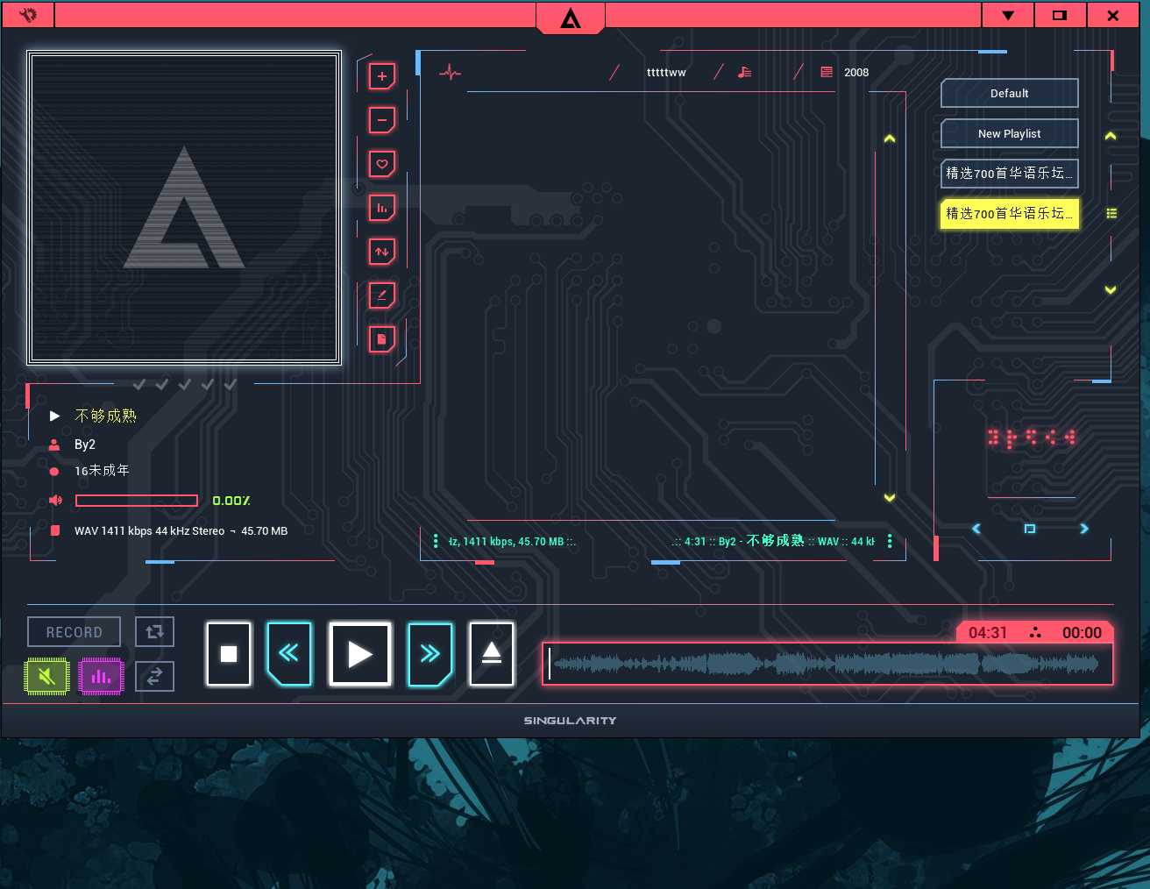The image size is (1150, 889).
Task: Click the large Play button
Action: (x=360, y=654)
